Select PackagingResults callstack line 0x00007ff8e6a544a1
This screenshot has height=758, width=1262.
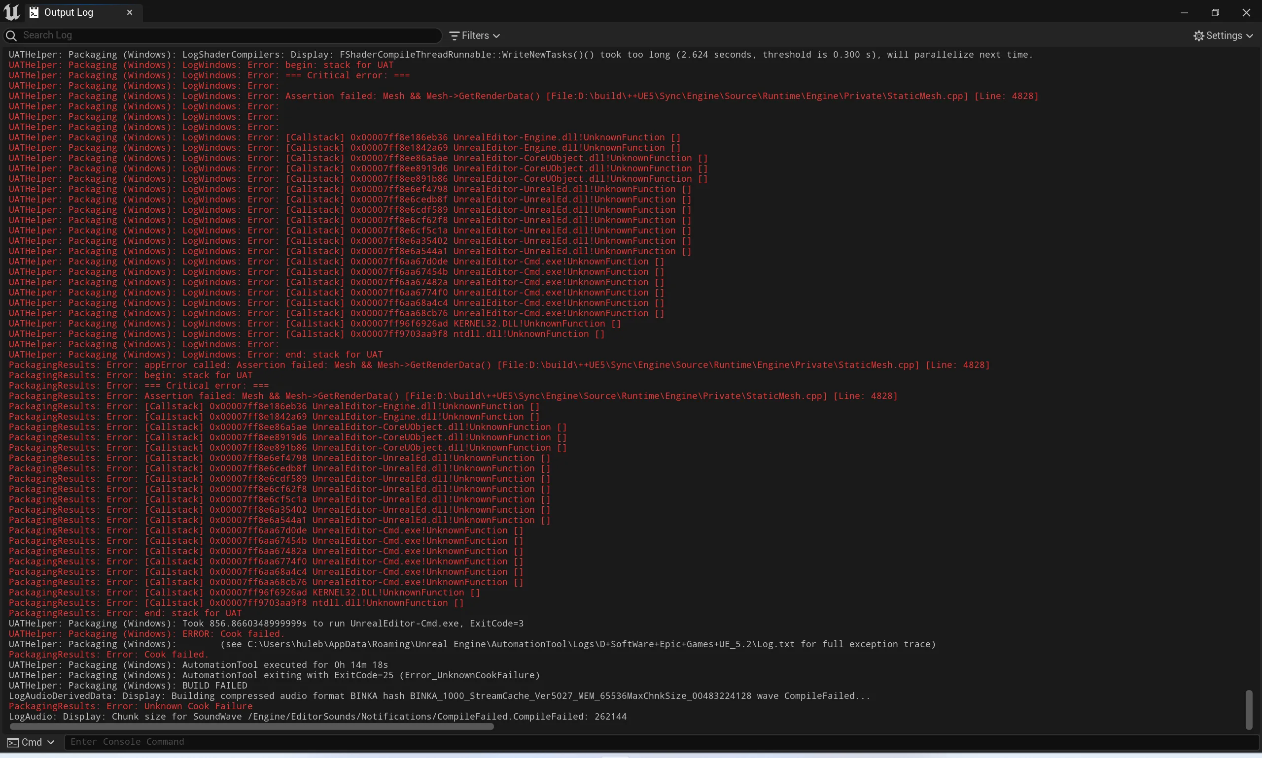pos(280,520)
